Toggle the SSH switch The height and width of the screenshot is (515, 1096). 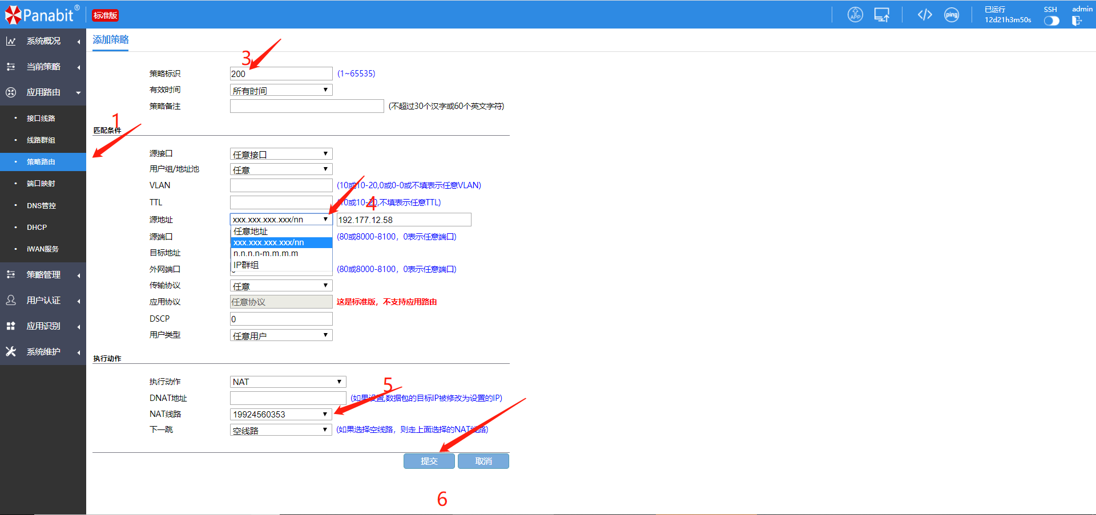[1051, 21]
